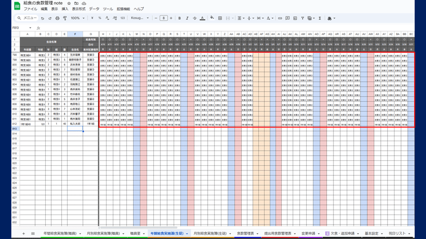Apply percent number format
The height and width of the screenshot is (239, 426).
[100, 18]
